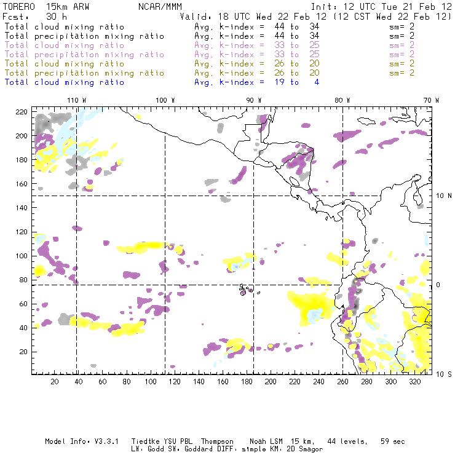Click the '70 W' longitude label
This screenshot has width=455, height=455.
tap(431, 100)
